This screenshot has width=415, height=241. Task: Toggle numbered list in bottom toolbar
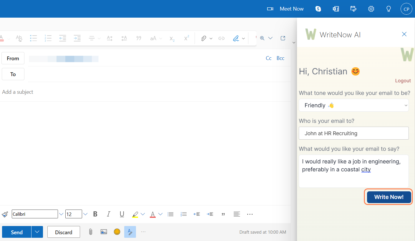pyautogui.click(x=184, y=214)
